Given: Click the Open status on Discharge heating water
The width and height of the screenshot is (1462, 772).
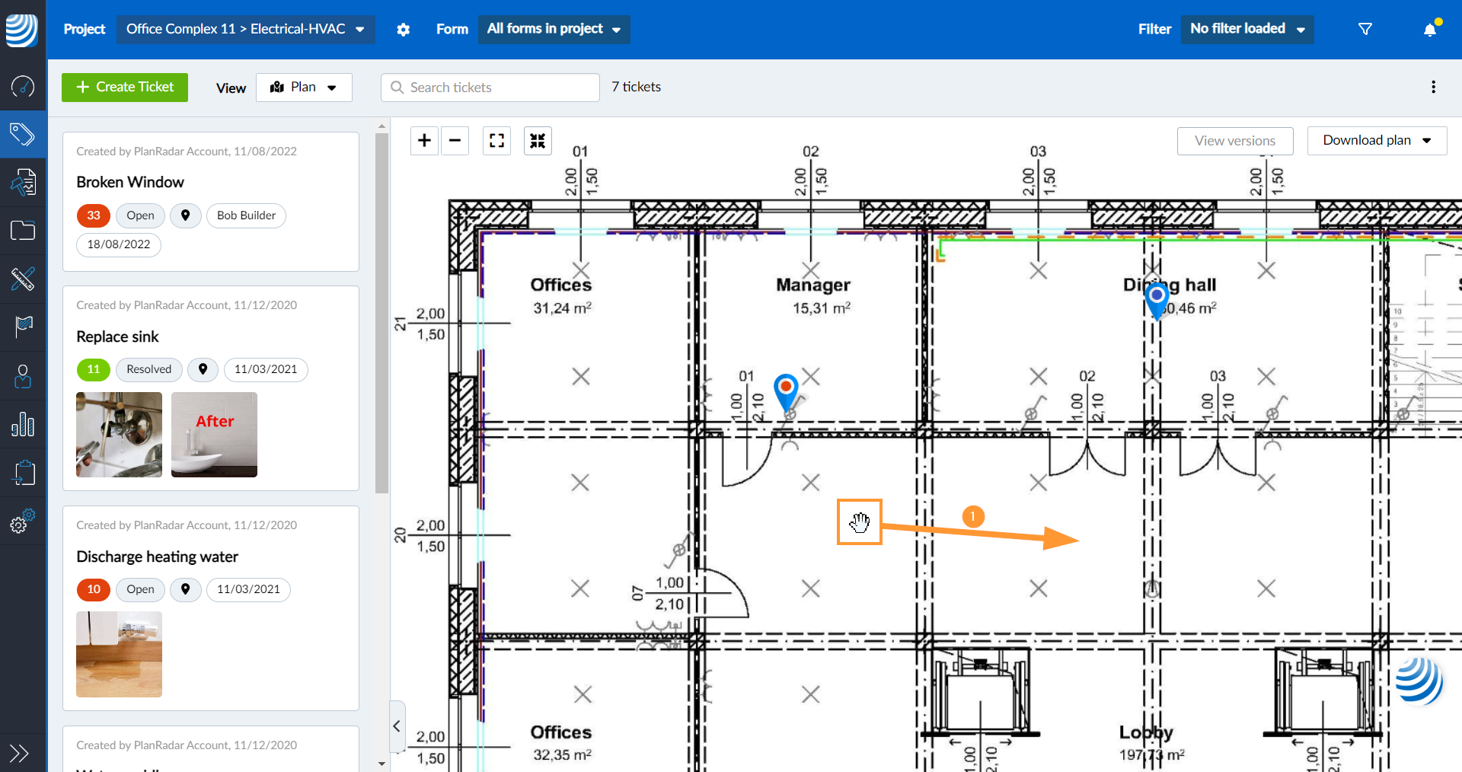Looking at the screenshot, I should point(140,589).
